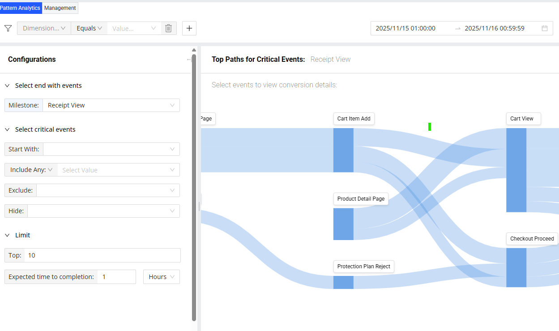The height and width of the screenshot is (331, 559).
Task: Collapse the Limit section
Action: [x=7, y=235]
